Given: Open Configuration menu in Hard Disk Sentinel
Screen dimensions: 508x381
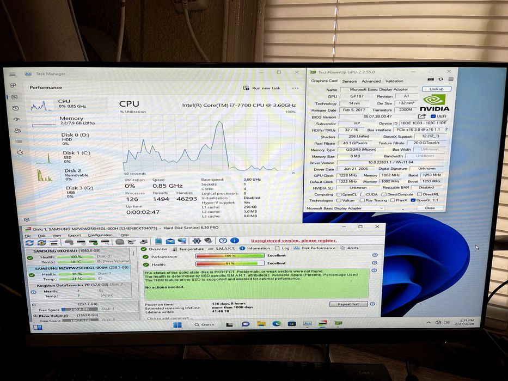Looking at the screenshot, I should tap(100, 235).
